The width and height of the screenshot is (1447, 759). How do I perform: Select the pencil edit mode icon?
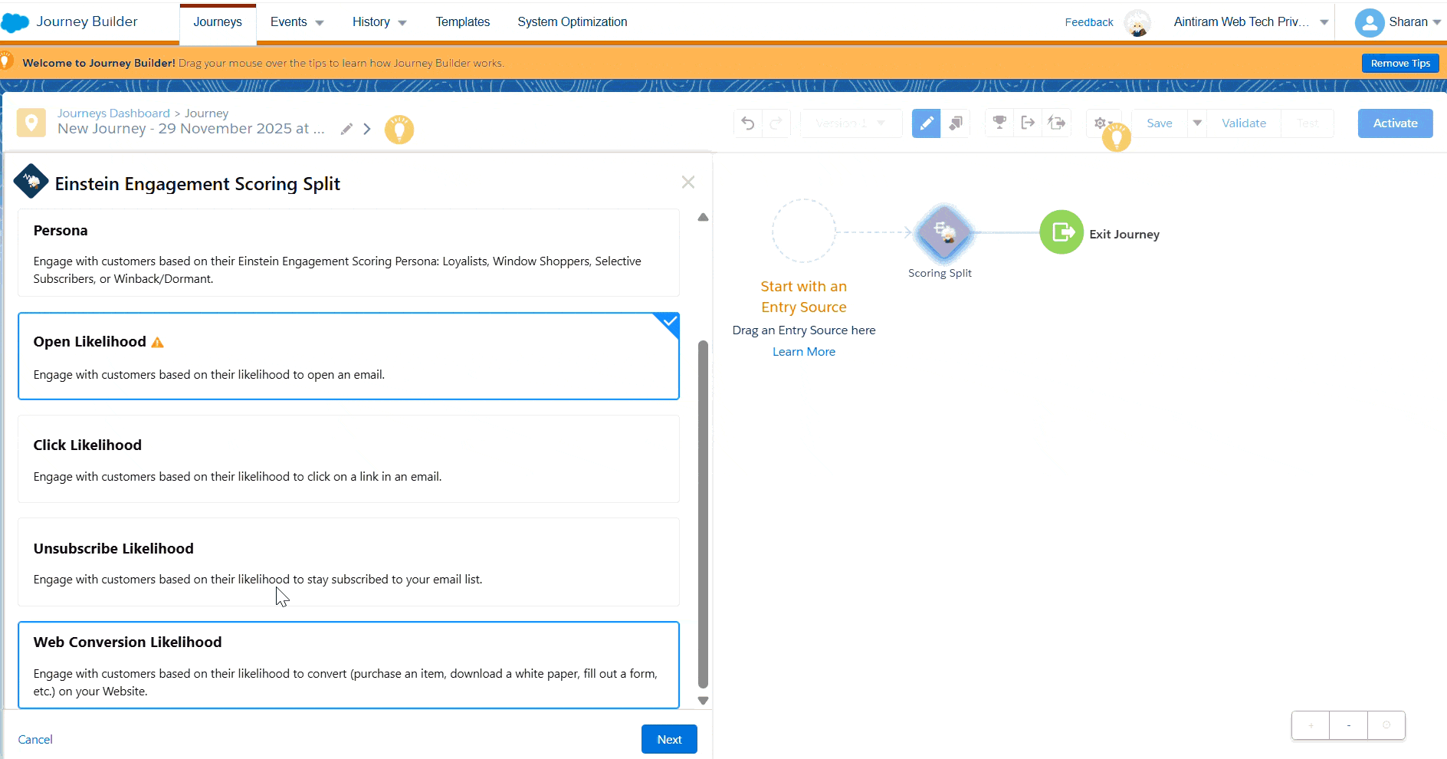tap(926, 123)
